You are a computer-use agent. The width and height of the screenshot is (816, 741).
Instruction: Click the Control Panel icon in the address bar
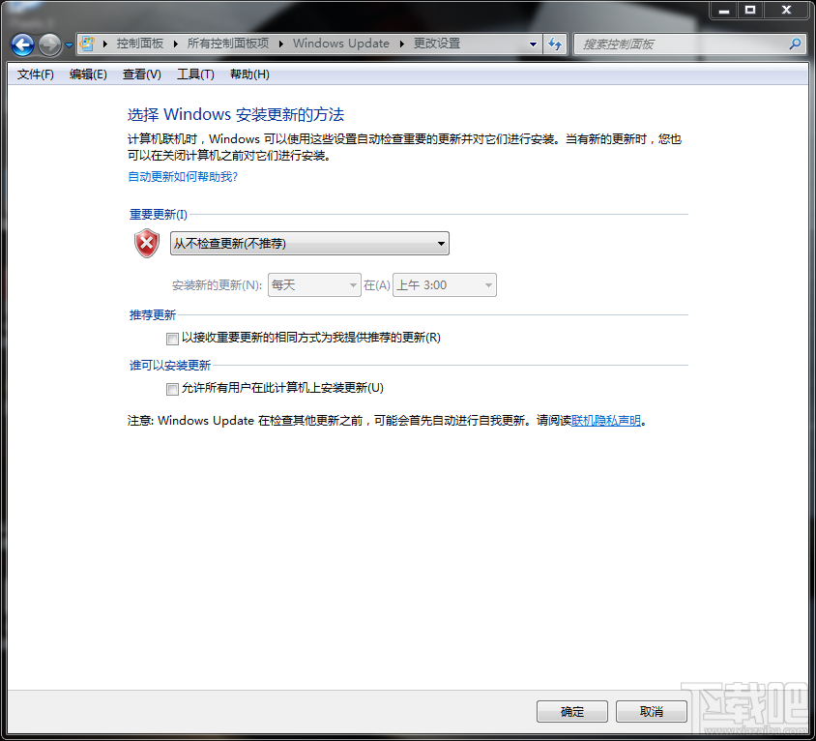click(x=85, y=44)
